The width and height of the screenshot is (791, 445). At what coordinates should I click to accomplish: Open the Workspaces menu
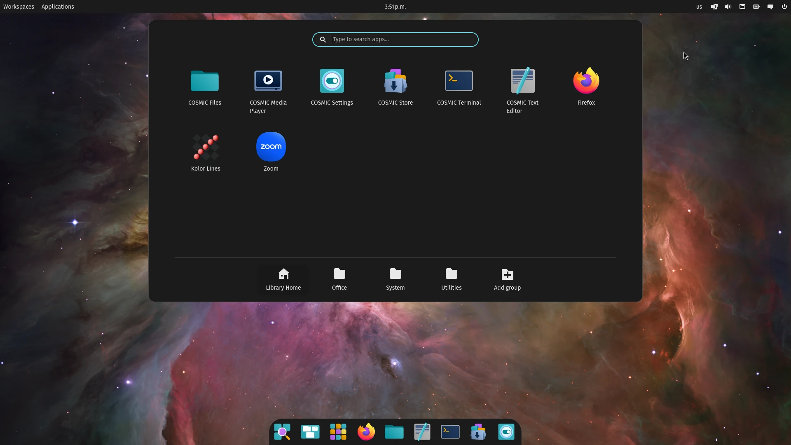[19, 7]
